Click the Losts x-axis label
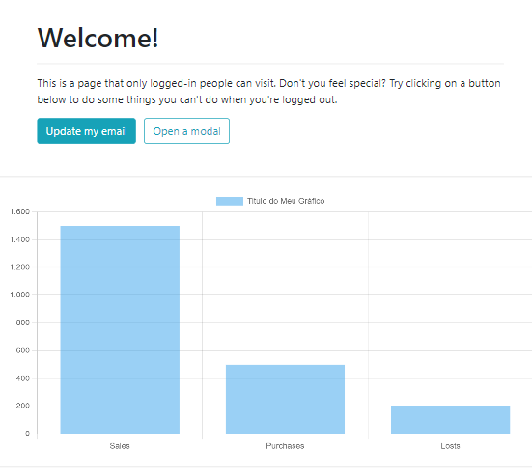532x476 pixels. pyautogui.click(x=451, y=446)
